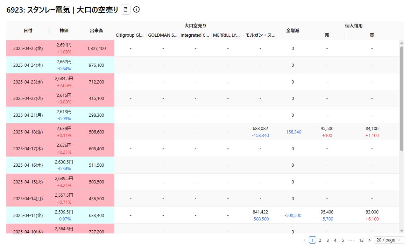The width and height of the screenshot is (418, 246).
Task: Click the scrollbar down arrow
Action: coord(402,231)
